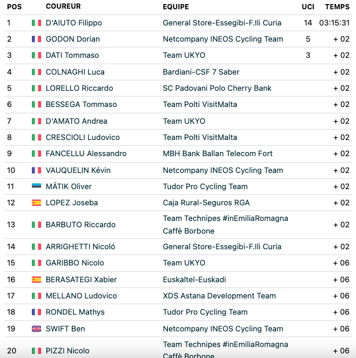Image resolution: width=356 pixels, height=358 pixels.
Task: Click the French flag next to RONDEL Mathys
Action: (36, 312)
